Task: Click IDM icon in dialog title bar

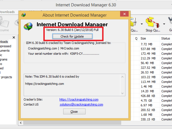Action: click(x=24, y=15)
